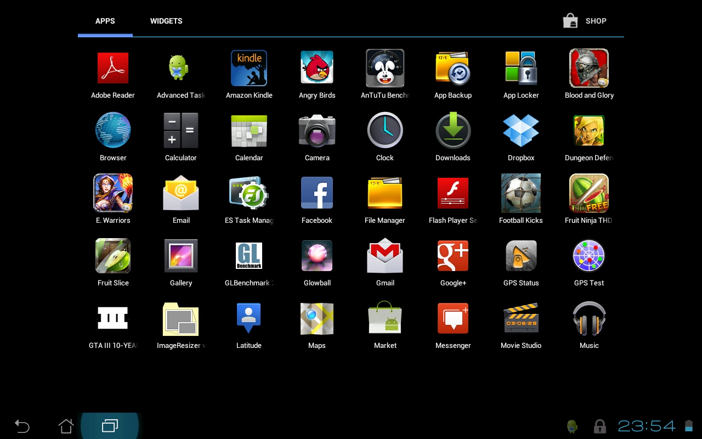
Task: Start the Dungeon Defenders game
Action: click(x=589, y=131)
